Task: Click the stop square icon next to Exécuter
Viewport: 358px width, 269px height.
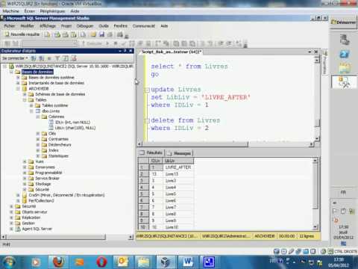Action: (x=116, y=43)
